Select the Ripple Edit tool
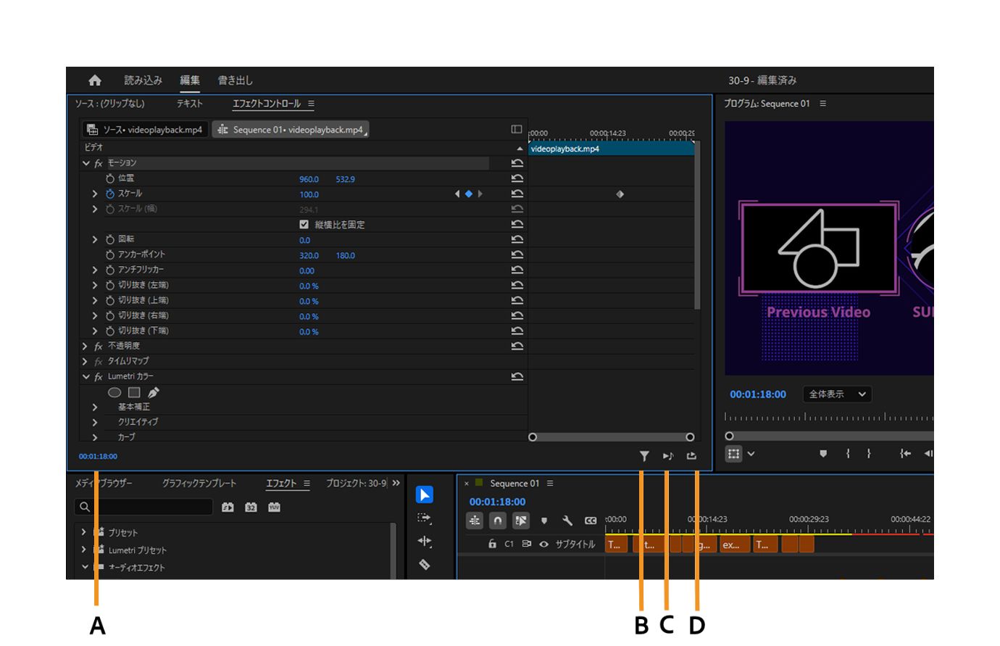This screenshot has height=646, width=1000. [x=425, y=541]
